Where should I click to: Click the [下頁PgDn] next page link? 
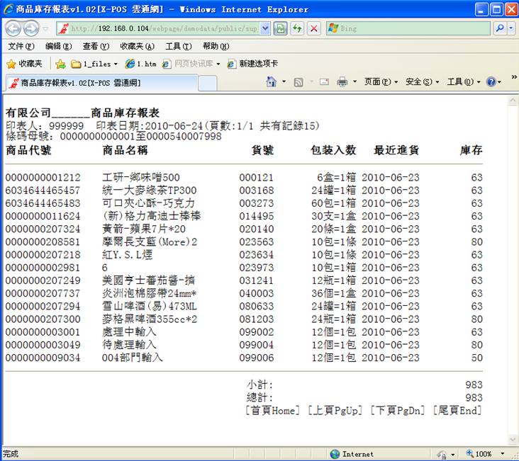click(x=398, y=411)
